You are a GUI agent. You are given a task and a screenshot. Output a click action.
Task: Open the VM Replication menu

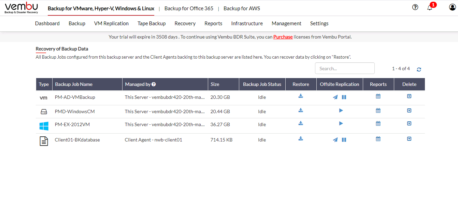coord(111,24)
